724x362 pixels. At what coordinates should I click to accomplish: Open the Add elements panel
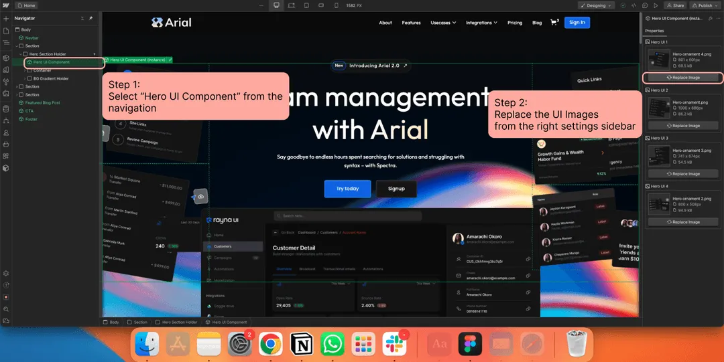coord(5,19)
